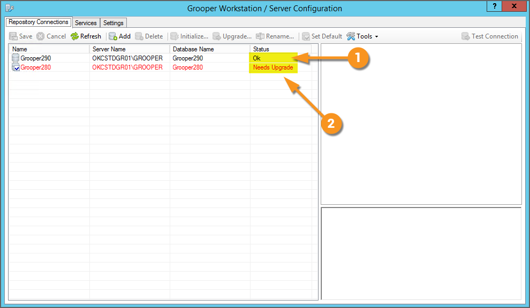Click the Cancel toolbar icon
The height and width of the screenshot is (308, 530).
point(41,36)
